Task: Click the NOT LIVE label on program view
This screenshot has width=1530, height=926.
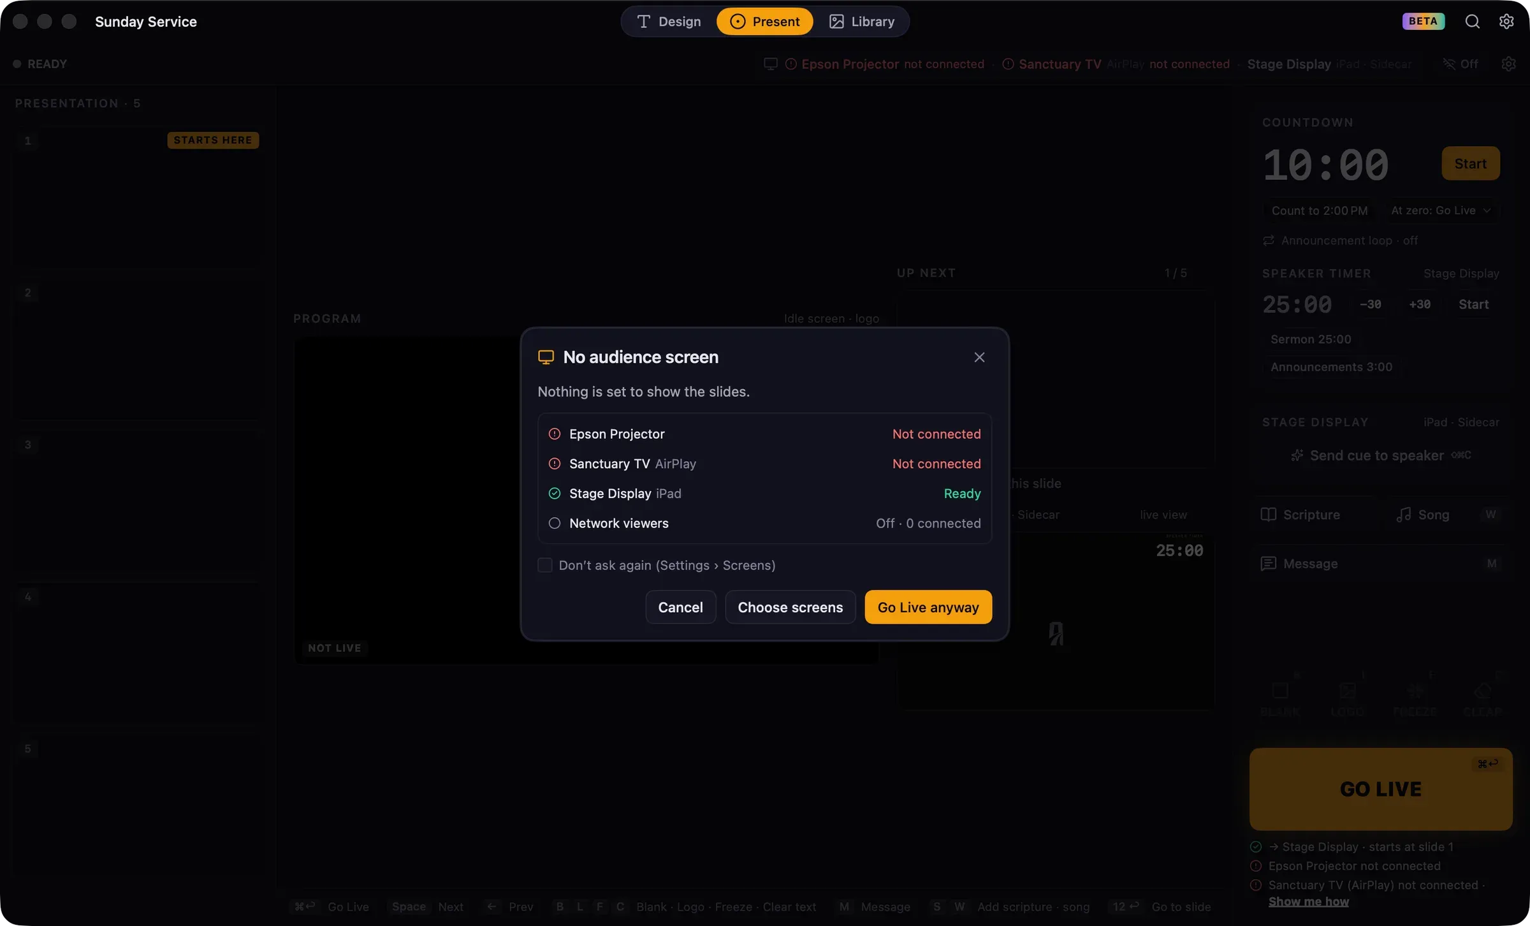Action: (x=334, y=648)
